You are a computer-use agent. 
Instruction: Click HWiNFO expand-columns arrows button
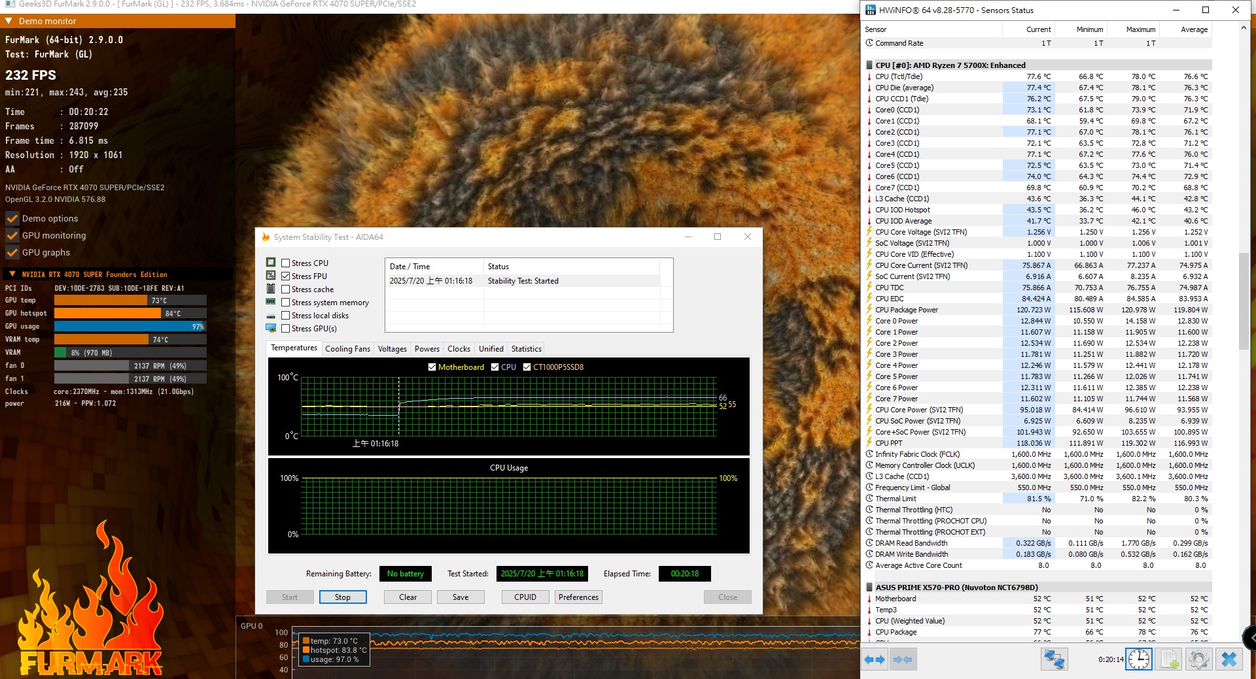(x=875, y=659)
